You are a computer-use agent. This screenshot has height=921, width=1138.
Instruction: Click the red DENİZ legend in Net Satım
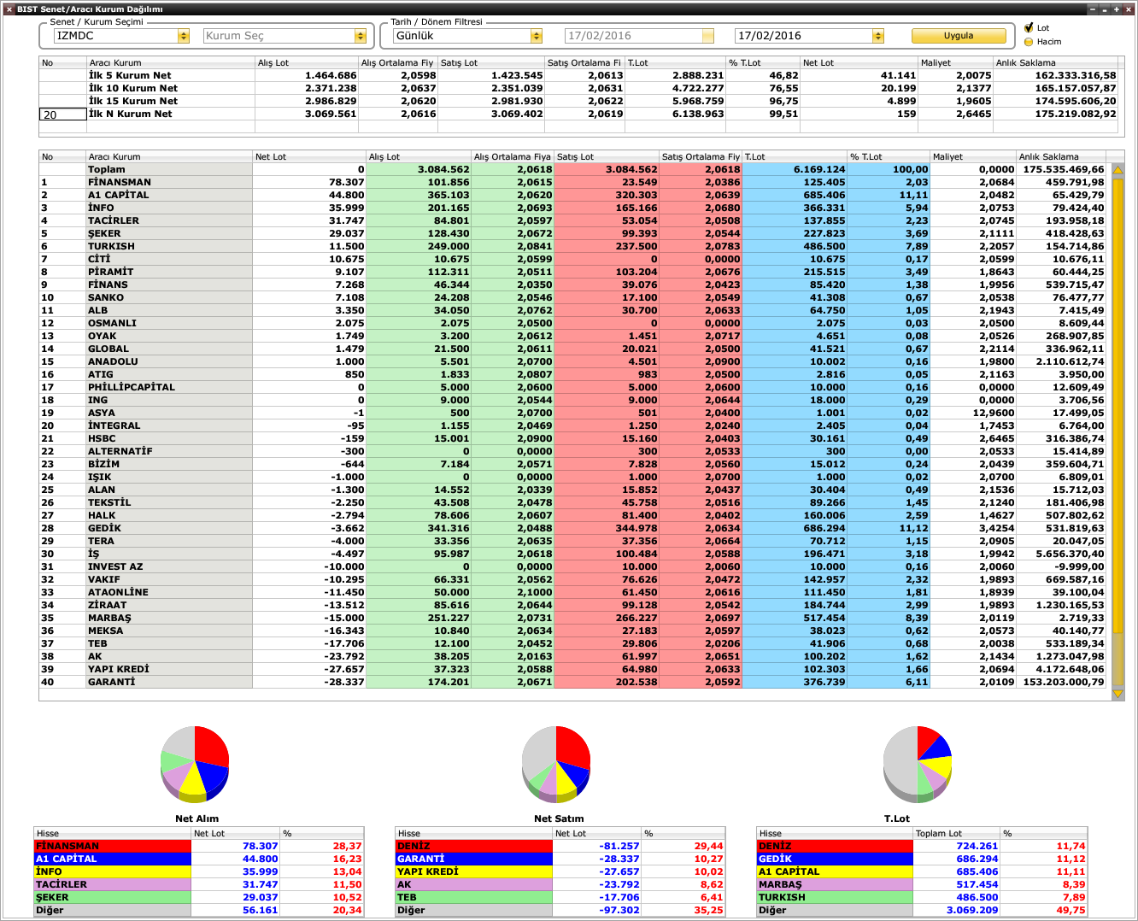473,846
